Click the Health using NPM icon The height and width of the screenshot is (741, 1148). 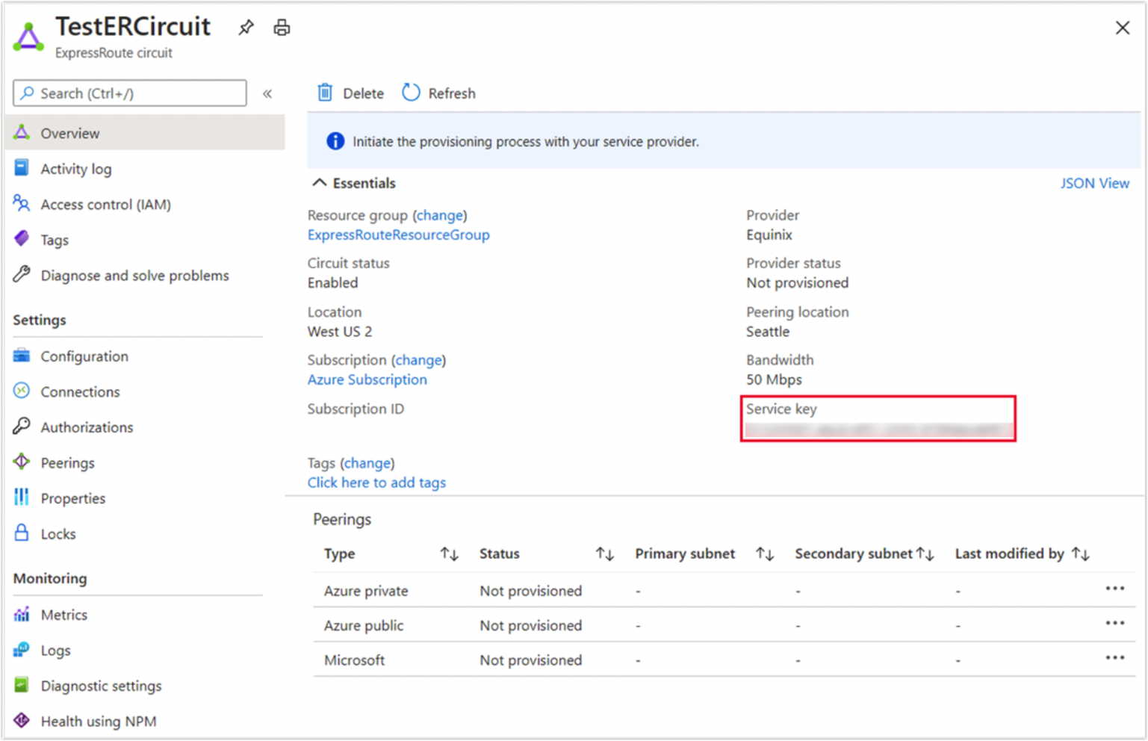click(x=22, y=720)
